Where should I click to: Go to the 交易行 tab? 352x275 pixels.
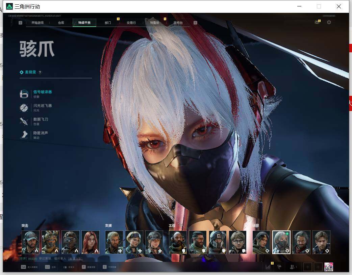point(131,23)
